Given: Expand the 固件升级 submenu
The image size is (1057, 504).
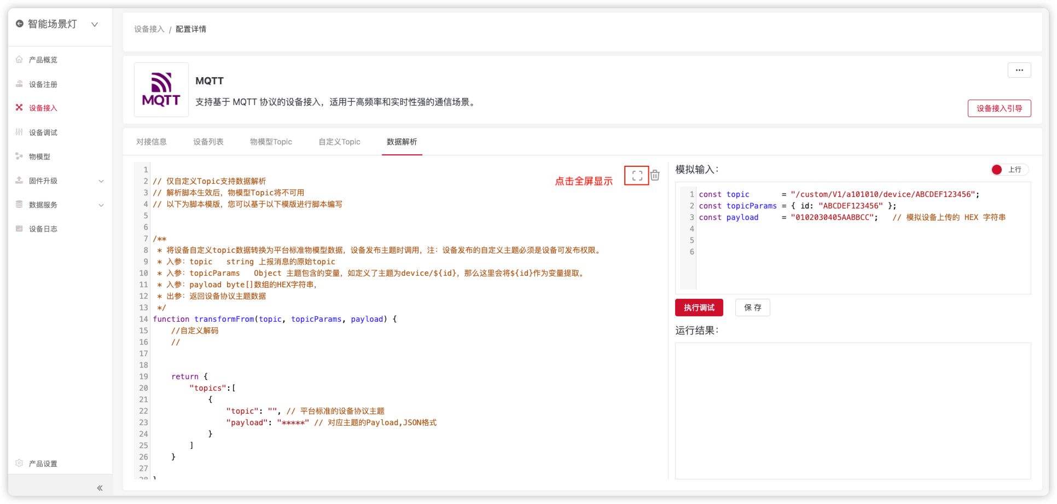Looking at the screenshot, I should pos(101,181).
